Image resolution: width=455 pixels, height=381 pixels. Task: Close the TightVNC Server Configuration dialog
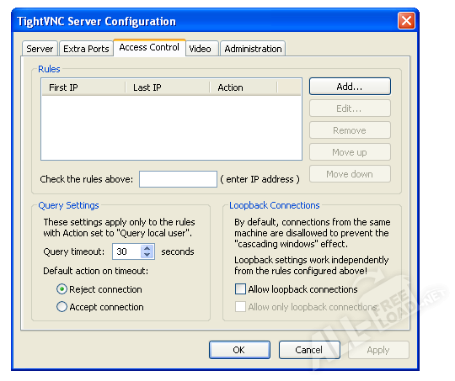tap(406, 21)
